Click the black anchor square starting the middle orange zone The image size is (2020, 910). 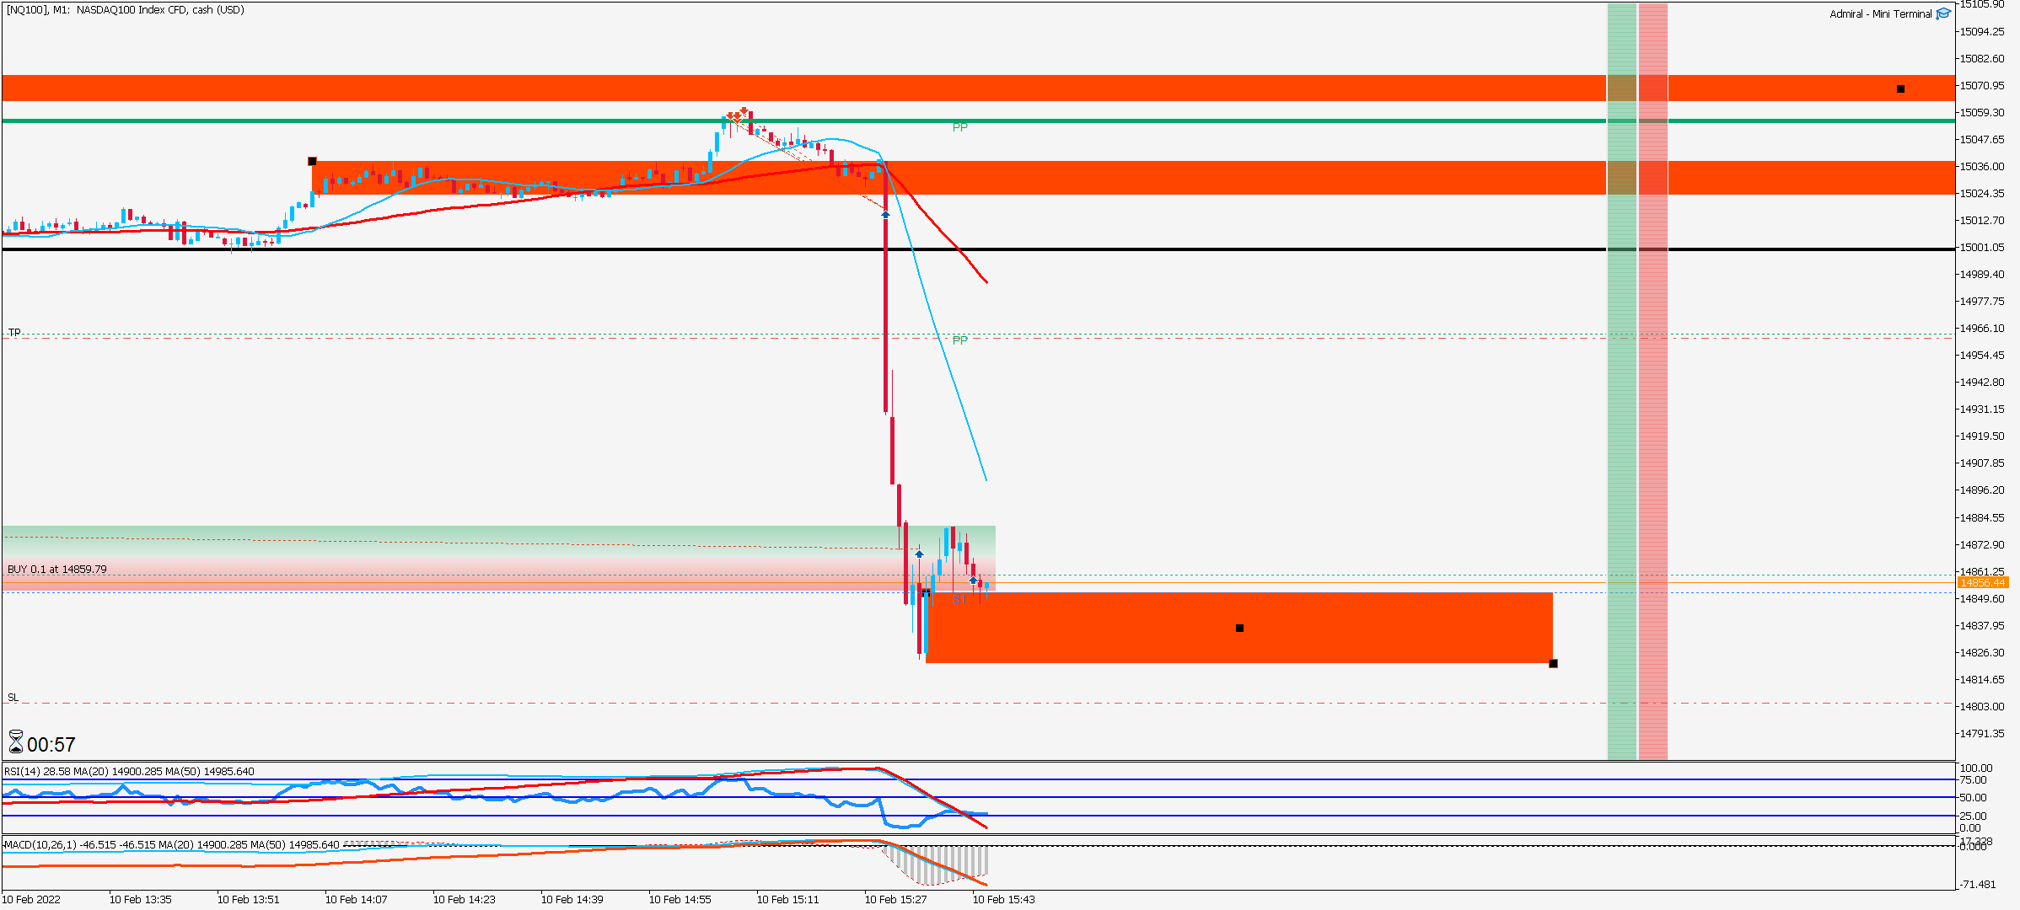tap(312, 161)
